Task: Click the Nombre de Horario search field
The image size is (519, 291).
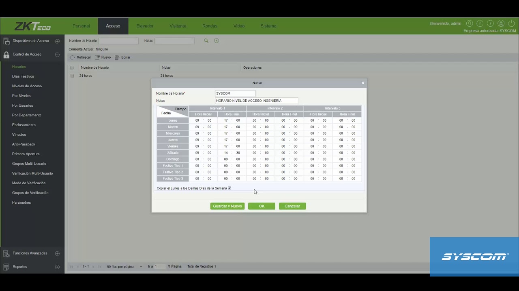Action: click(119, 41)
